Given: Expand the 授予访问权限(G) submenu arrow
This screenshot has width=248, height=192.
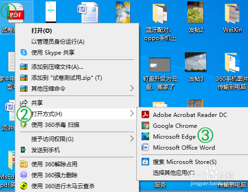Looking at the screenshot, I should pyautogui.click(x=132, y=139).
